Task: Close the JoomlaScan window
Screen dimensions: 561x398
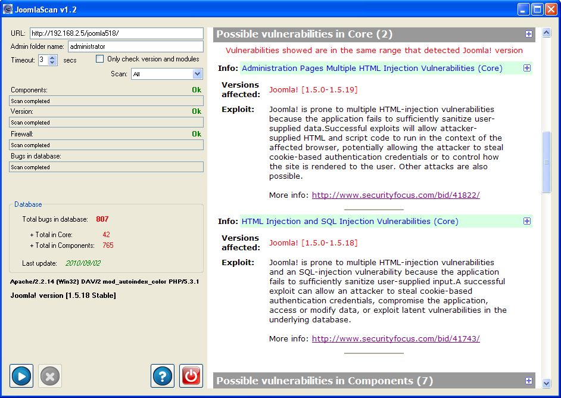Action: click(x=551, y=10)
